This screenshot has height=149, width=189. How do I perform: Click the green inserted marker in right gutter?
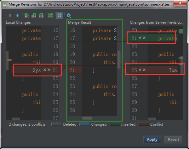[180, 31]
